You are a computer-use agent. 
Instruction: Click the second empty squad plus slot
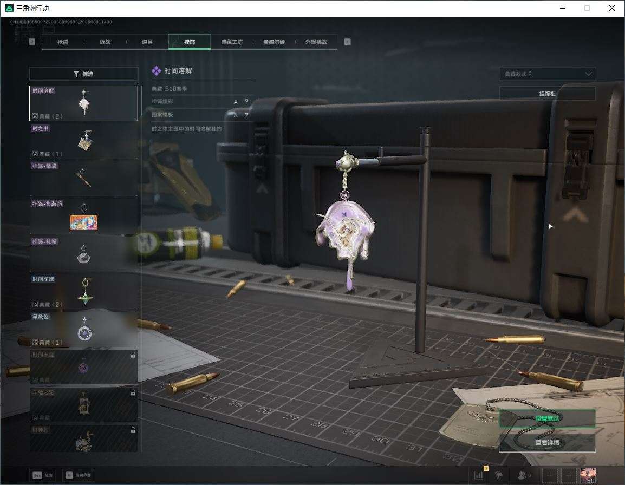click(x=569, y=475)
